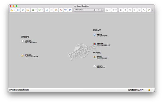Expand the text color dropdown arrow
The width and height of the screenshot is (163, 103).
pyautogui.click(x=109, y=10)
